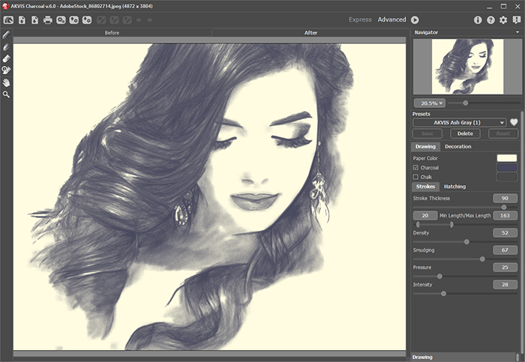The width and height of the screenshot is (525, 362).
Task: Select the Zoom magnifier tool
Action: tap(7, 94)
